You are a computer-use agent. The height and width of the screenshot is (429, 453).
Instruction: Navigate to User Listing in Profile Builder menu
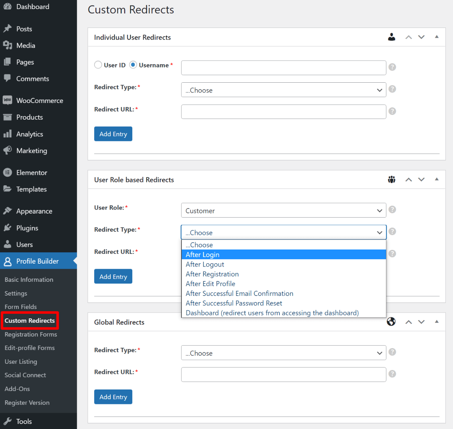[x=21, y=361]
